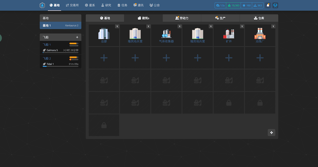Select 基地 1 Kentaurus 2 in base list
Screen dimensions: 318x167
point(60,25)
